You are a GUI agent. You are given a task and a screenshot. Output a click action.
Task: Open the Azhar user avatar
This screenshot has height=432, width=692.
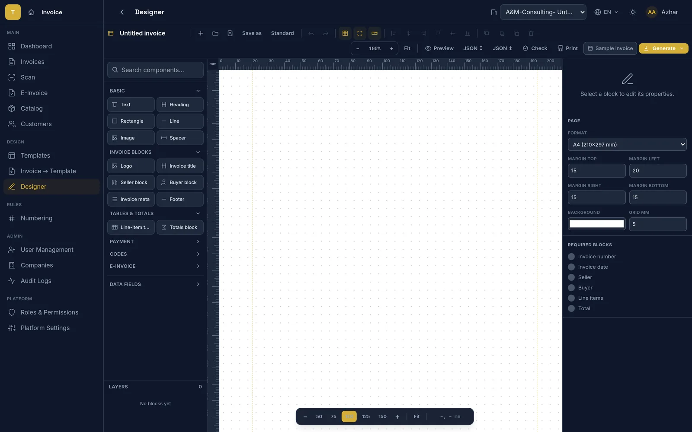pos(652,12)
